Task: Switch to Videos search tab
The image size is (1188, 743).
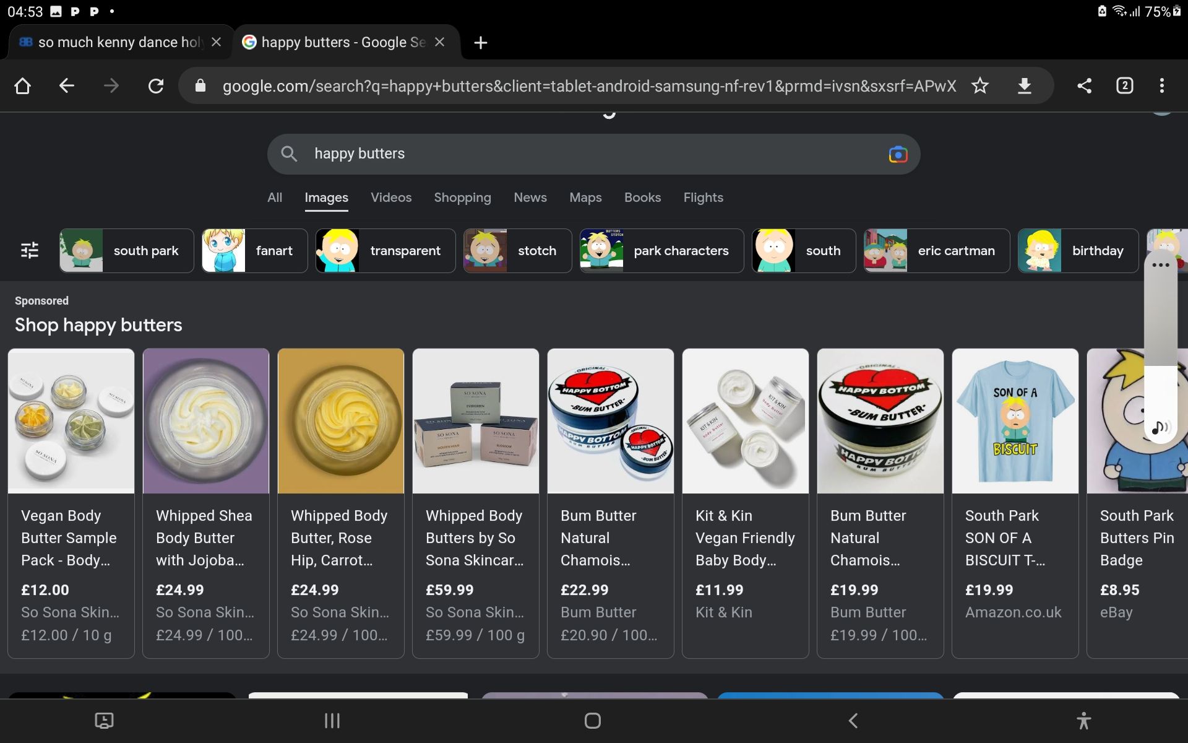Action: [x=391, y=198]
